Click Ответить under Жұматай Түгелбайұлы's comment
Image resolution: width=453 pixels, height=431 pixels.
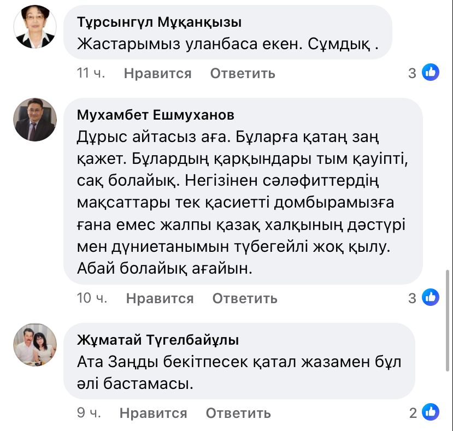[238, 414]
